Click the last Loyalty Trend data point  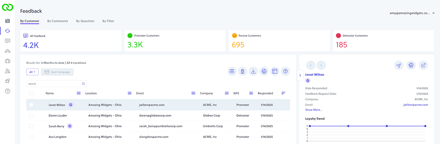(x=425, y=126)
